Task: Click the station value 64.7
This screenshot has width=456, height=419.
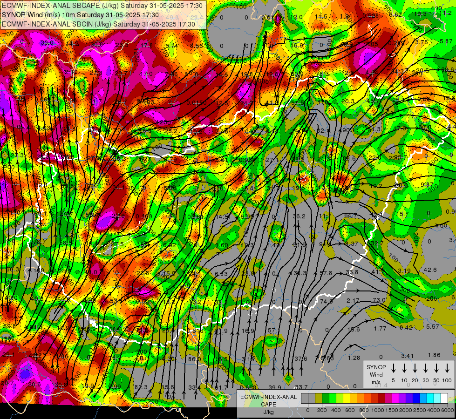Action: 350,216
